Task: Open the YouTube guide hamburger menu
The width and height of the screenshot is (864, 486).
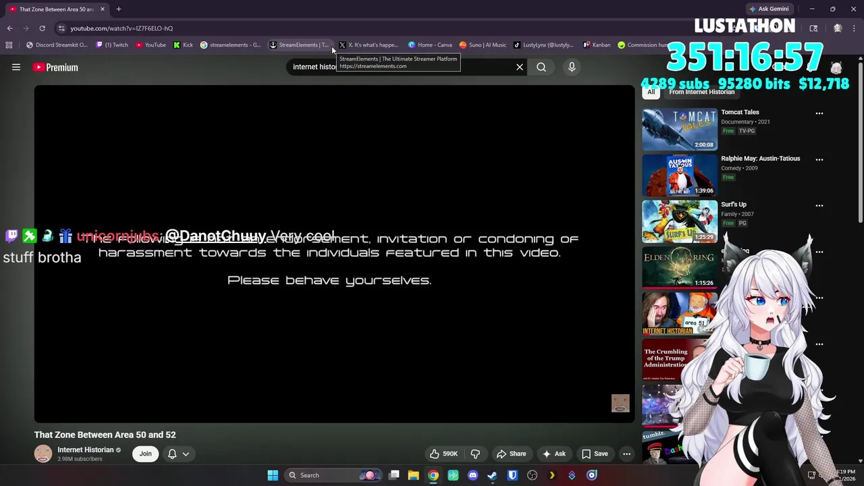Action: pos(16,67)
